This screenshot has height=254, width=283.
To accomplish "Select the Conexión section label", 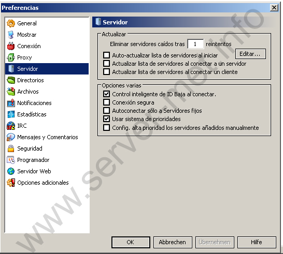I will coord(29,46).
